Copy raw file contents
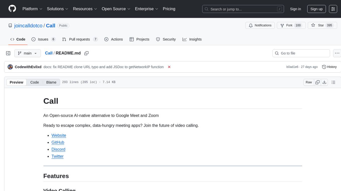Viewport: 341px width, 191px height. [317, 82]
